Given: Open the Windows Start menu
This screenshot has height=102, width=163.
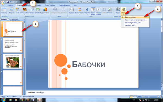Looking at the screenshot, I should click(x=4, y=100).
